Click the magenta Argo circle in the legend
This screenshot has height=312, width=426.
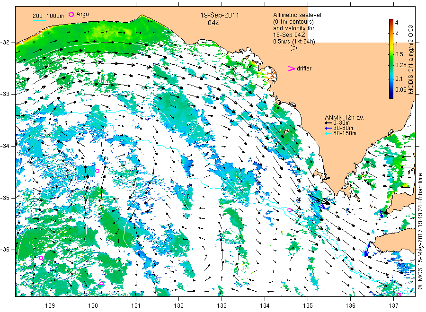point(71,14)
